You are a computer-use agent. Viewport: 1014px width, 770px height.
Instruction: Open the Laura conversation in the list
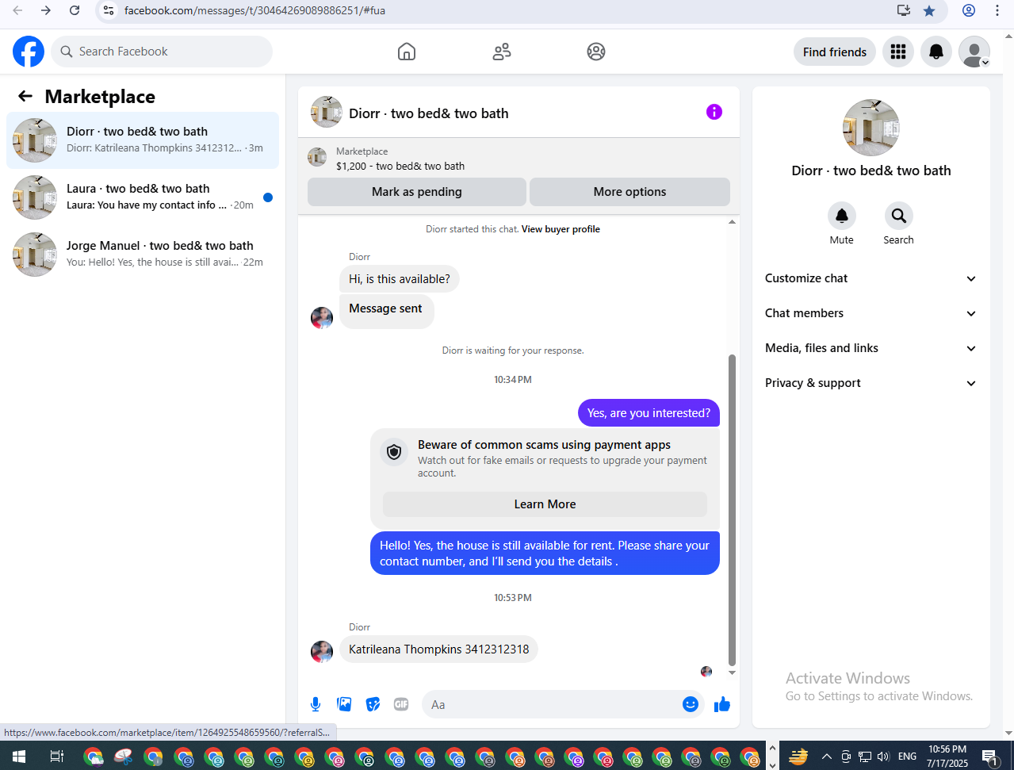143,197
